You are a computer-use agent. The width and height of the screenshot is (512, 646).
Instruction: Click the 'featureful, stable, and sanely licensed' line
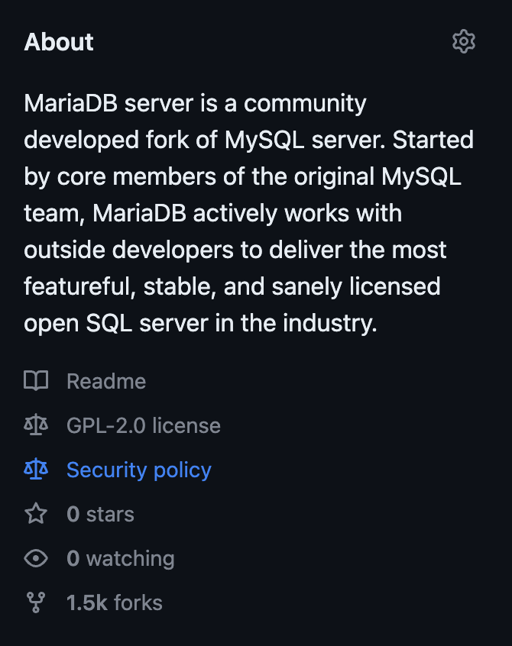pos(232,286)
